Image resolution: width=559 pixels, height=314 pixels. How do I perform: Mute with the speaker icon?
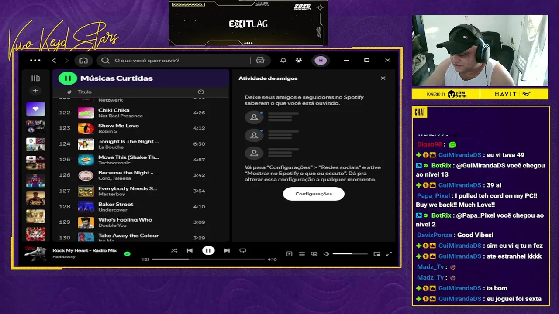326,254
